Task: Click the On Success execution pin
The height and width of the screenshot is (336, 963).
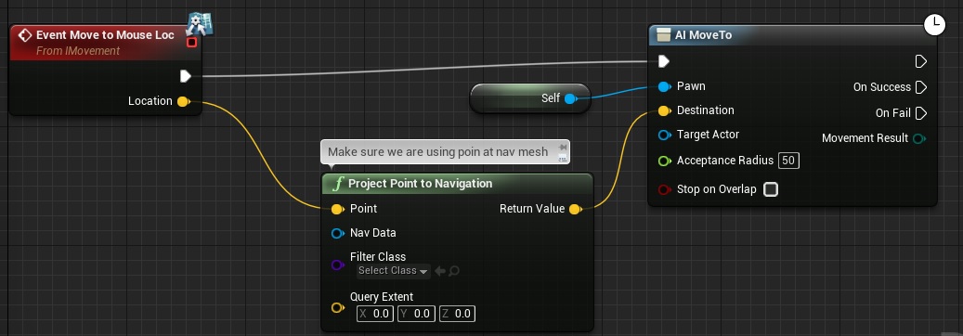Action: [920, 87]
